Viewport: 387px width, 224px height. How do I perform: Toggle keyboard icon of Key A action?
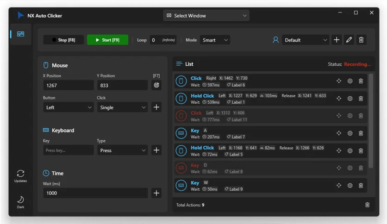[x=181, y=133]
